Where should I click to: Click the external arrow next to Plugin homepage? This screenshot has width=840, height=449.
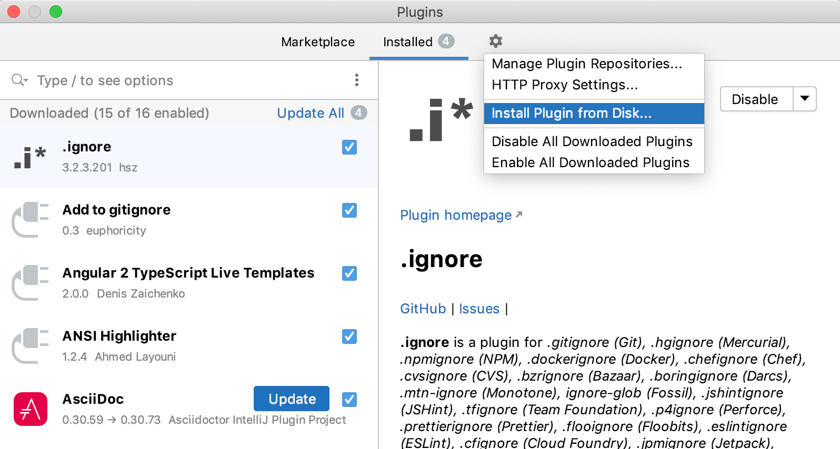point(519,215)
